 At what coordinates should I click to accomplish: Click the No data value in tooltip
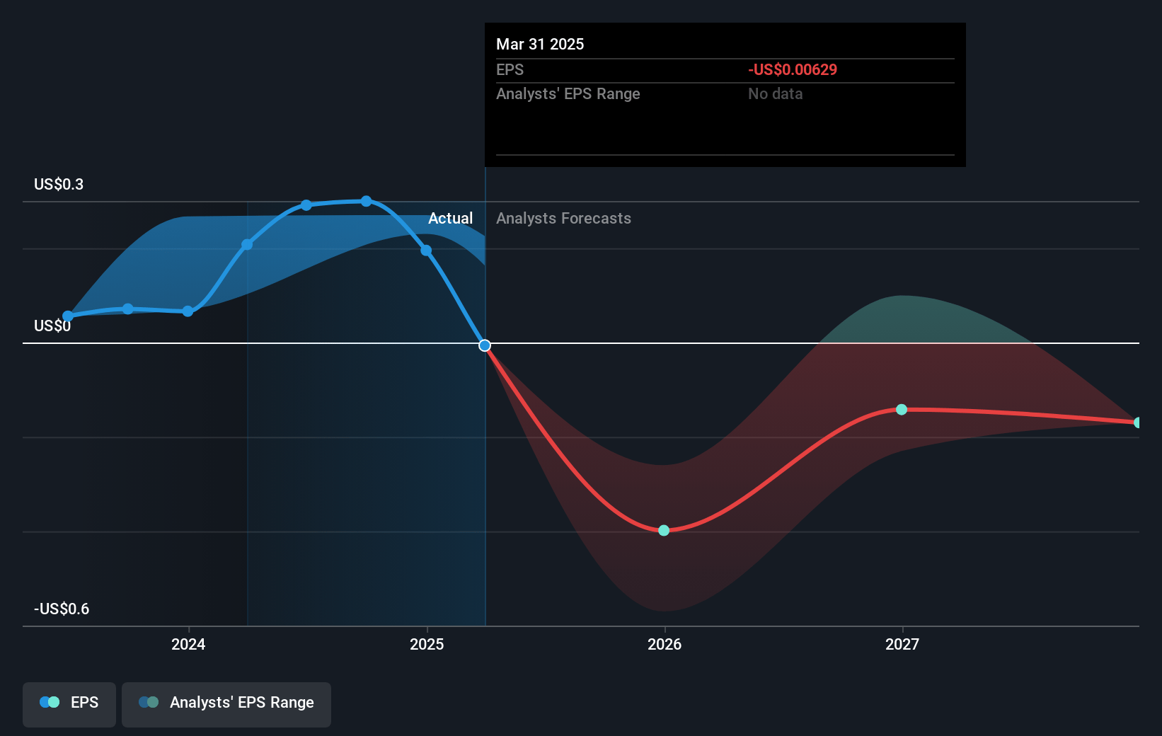776,93
